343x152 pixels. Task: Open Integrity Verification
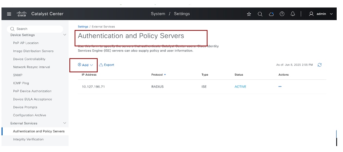point(28,139)
